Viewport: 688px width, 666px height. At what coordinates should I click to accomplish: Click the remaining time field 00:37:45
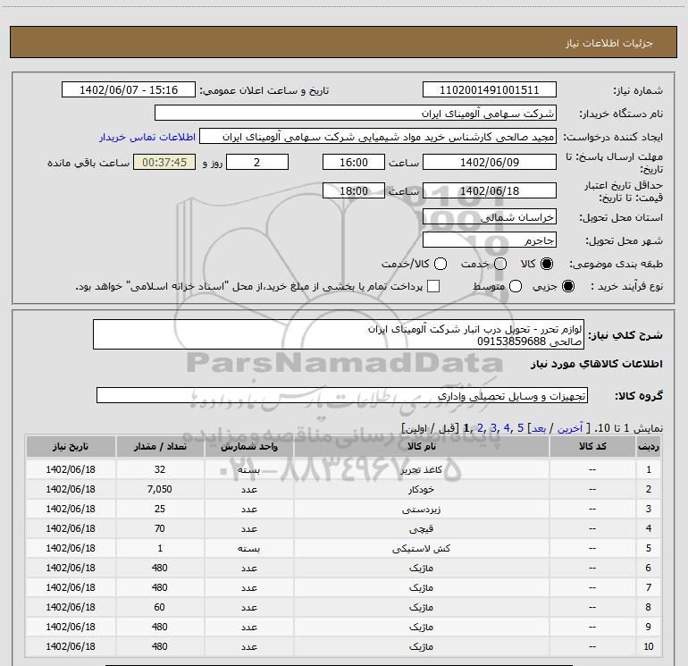click(164, 162)
